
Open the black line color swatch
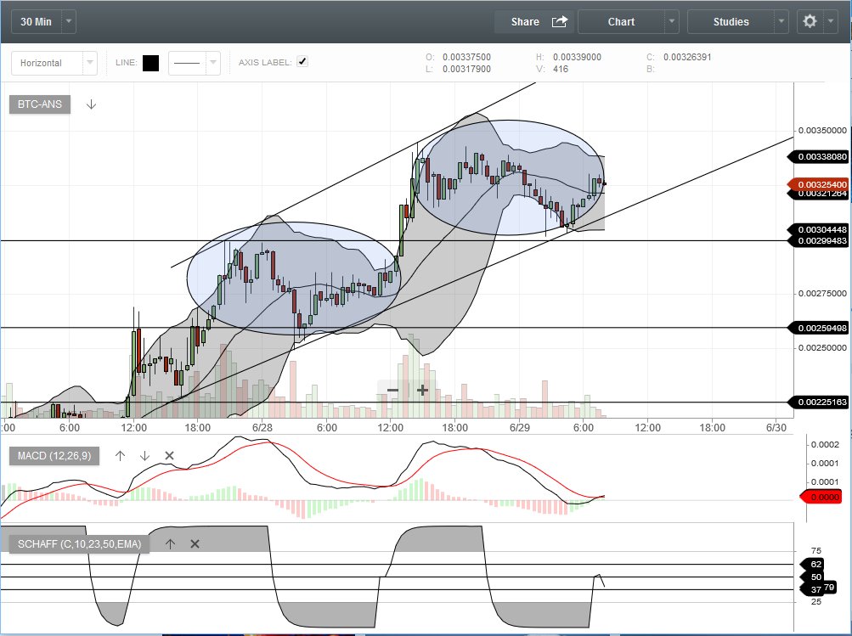(150, 63)
